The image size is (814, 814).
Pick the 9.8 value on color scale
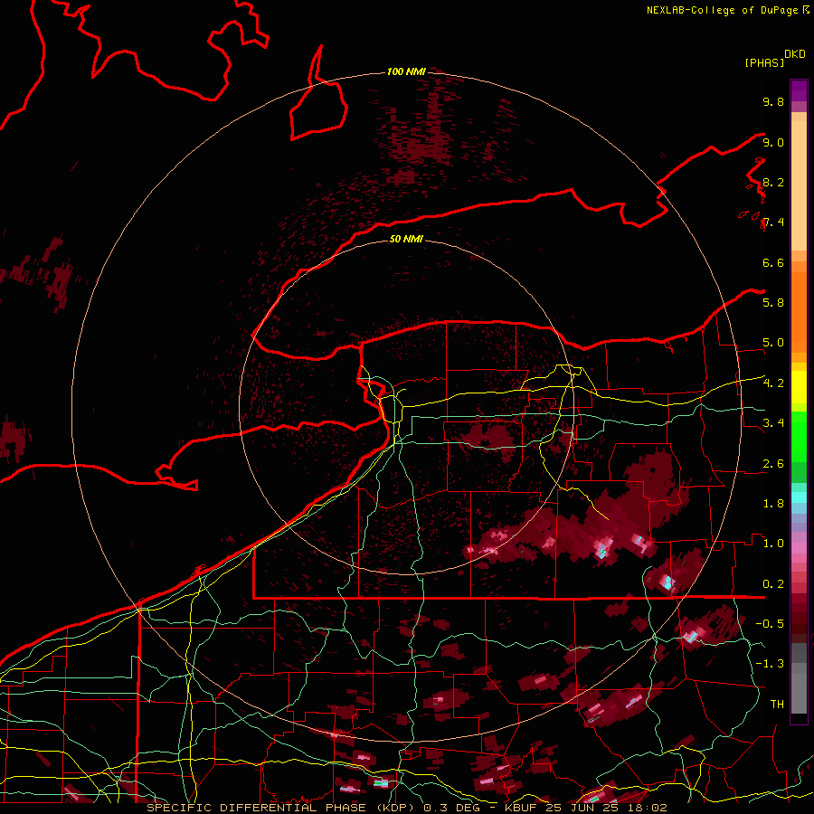pyautogui.click(x=773, y=101)
